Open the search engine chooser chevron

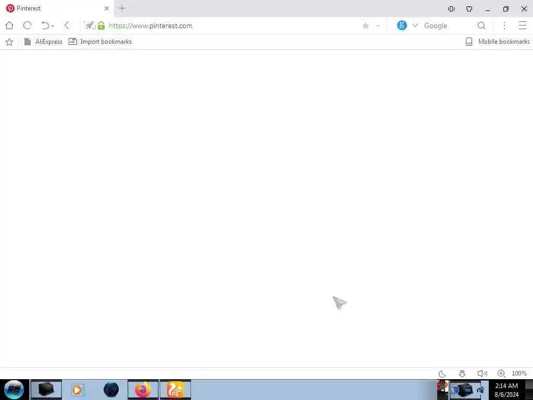coord(415,26)
